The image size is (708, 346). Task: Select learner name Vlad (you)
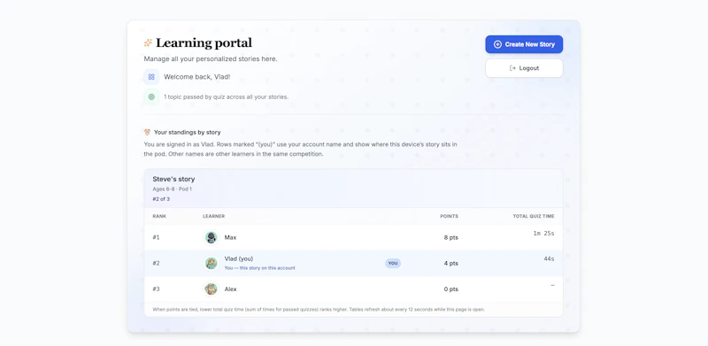pos(239,258)
